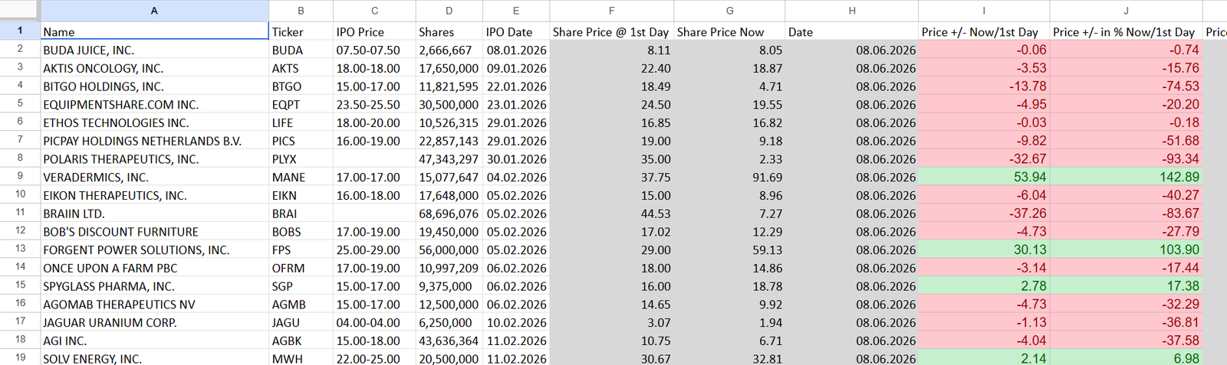Click the red change value '-13.78'
Screen dimensions: 1227x365
[984, 86]
